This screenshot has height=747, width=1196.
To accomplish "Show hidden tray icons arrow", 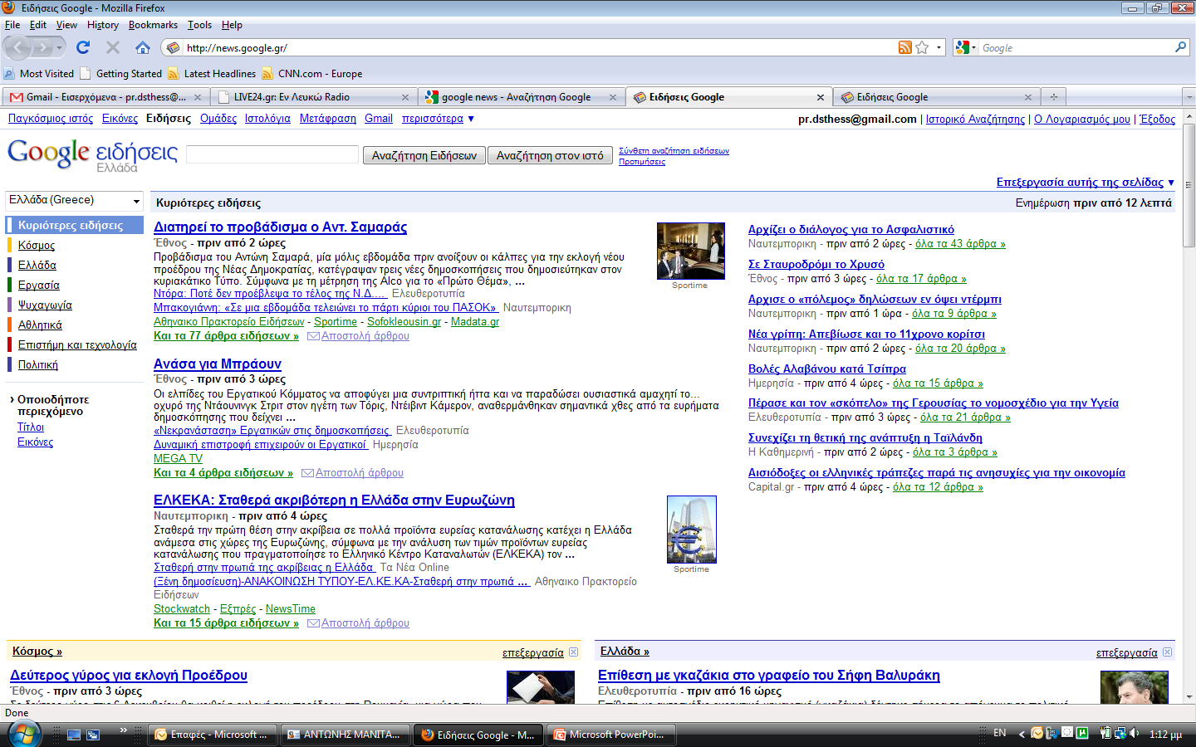I will click(x=1022, y=734).
